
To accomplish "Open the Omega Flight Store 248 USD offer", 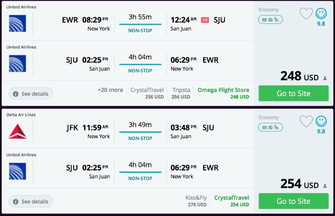I will tap(223, 93).
